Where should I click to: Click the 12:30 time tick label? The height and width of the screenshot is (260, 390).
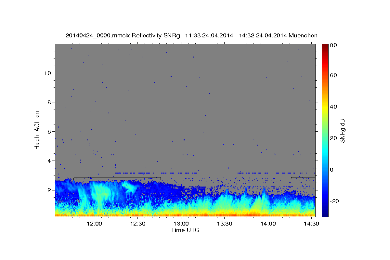tap(138, 224)
